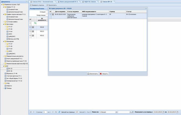Screen dimensions: 181x115
Task: Switch to ФДУ-92. Список tab
Action: pyautogui.click(x=90, y=2)
